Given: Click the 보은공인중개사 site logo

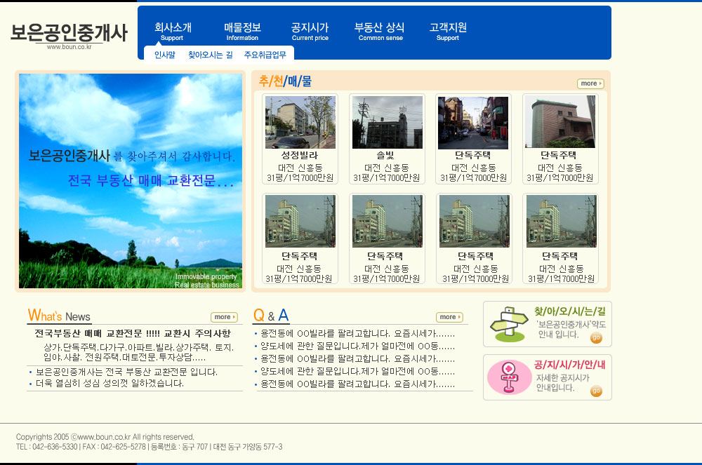Looking at the screenshot, I should [69, 34].
